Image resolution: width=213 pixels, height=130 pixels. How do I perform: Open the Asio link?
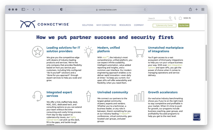105,57
